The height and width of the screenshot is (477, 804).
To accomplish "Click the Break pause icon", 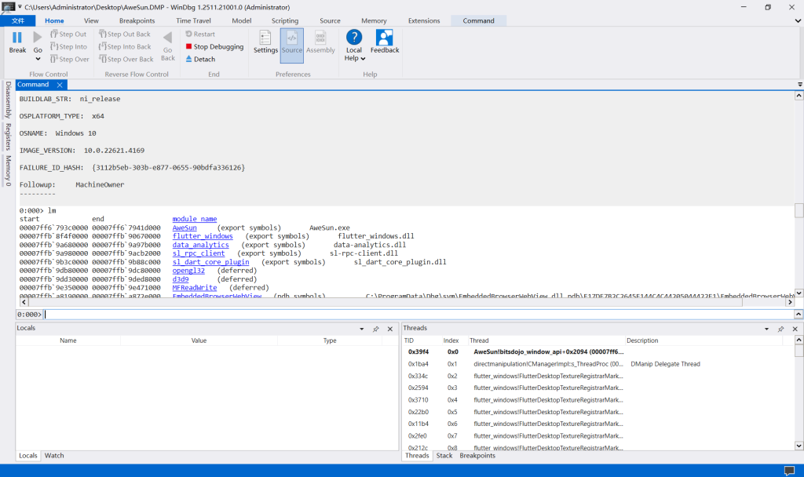I will tap(17, 38).
